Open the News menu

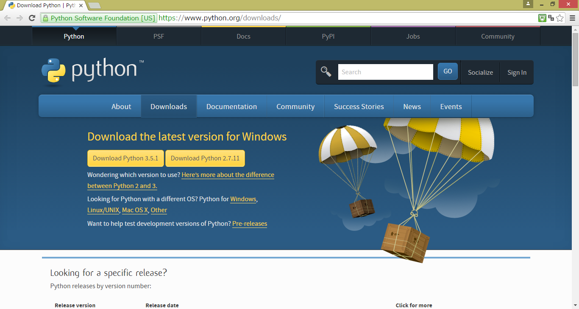[x=412, y=107]
